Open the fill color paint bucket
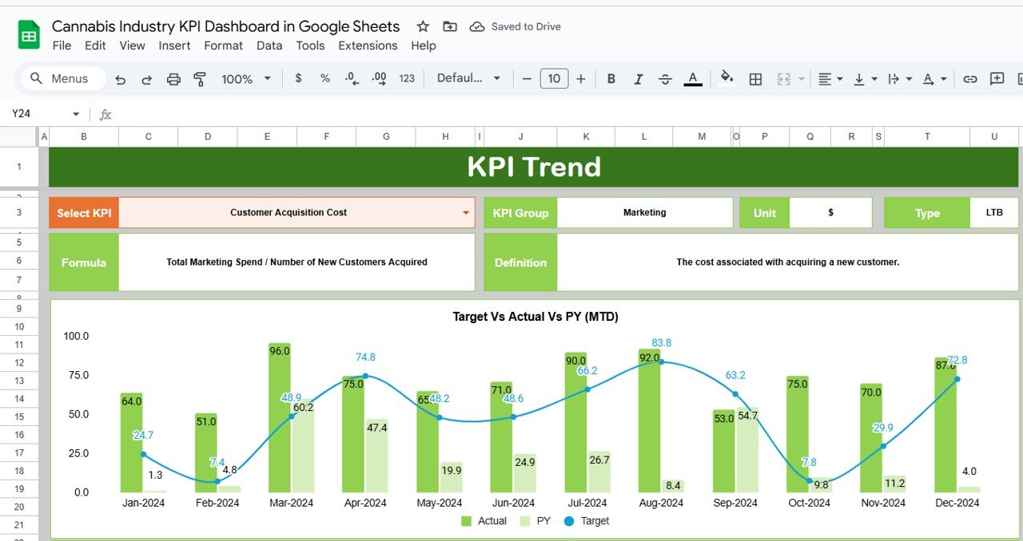 726,78
